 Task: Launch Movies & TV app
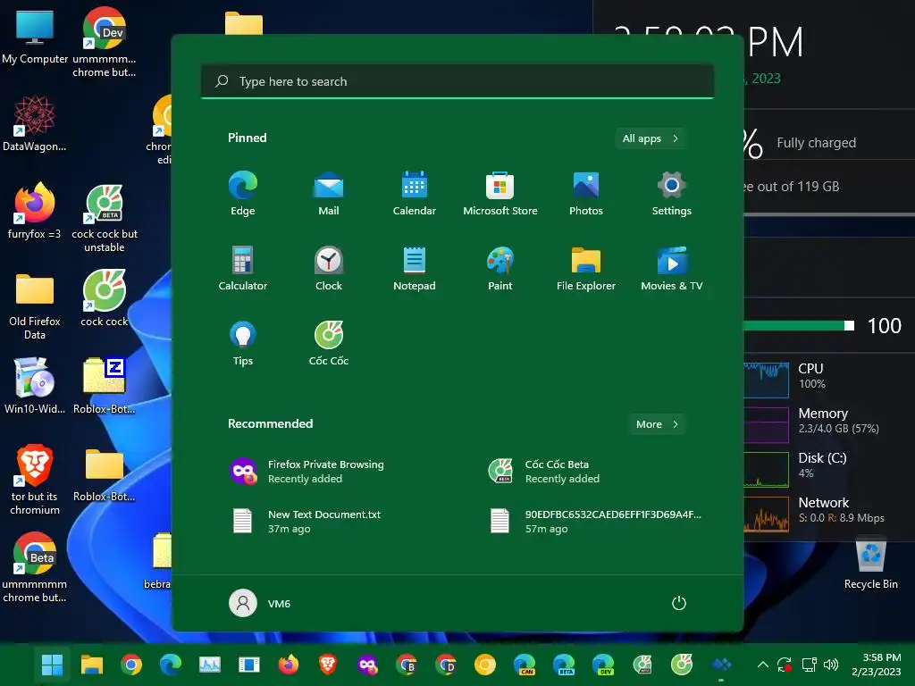click(672, 269)
